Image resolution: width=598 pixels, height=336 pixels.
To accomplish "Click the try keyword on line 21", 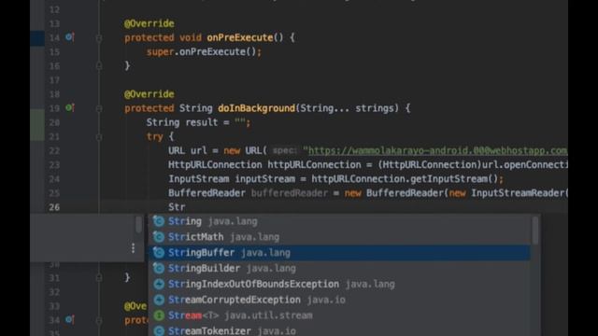I will coord(154,136).
